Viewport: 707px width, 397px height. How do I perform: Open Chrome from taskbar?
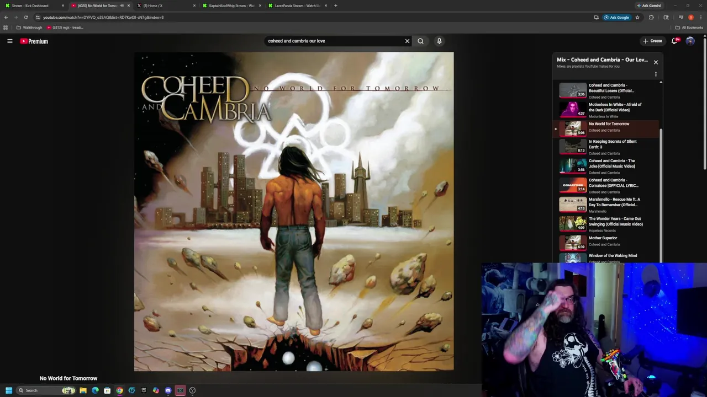119,390
